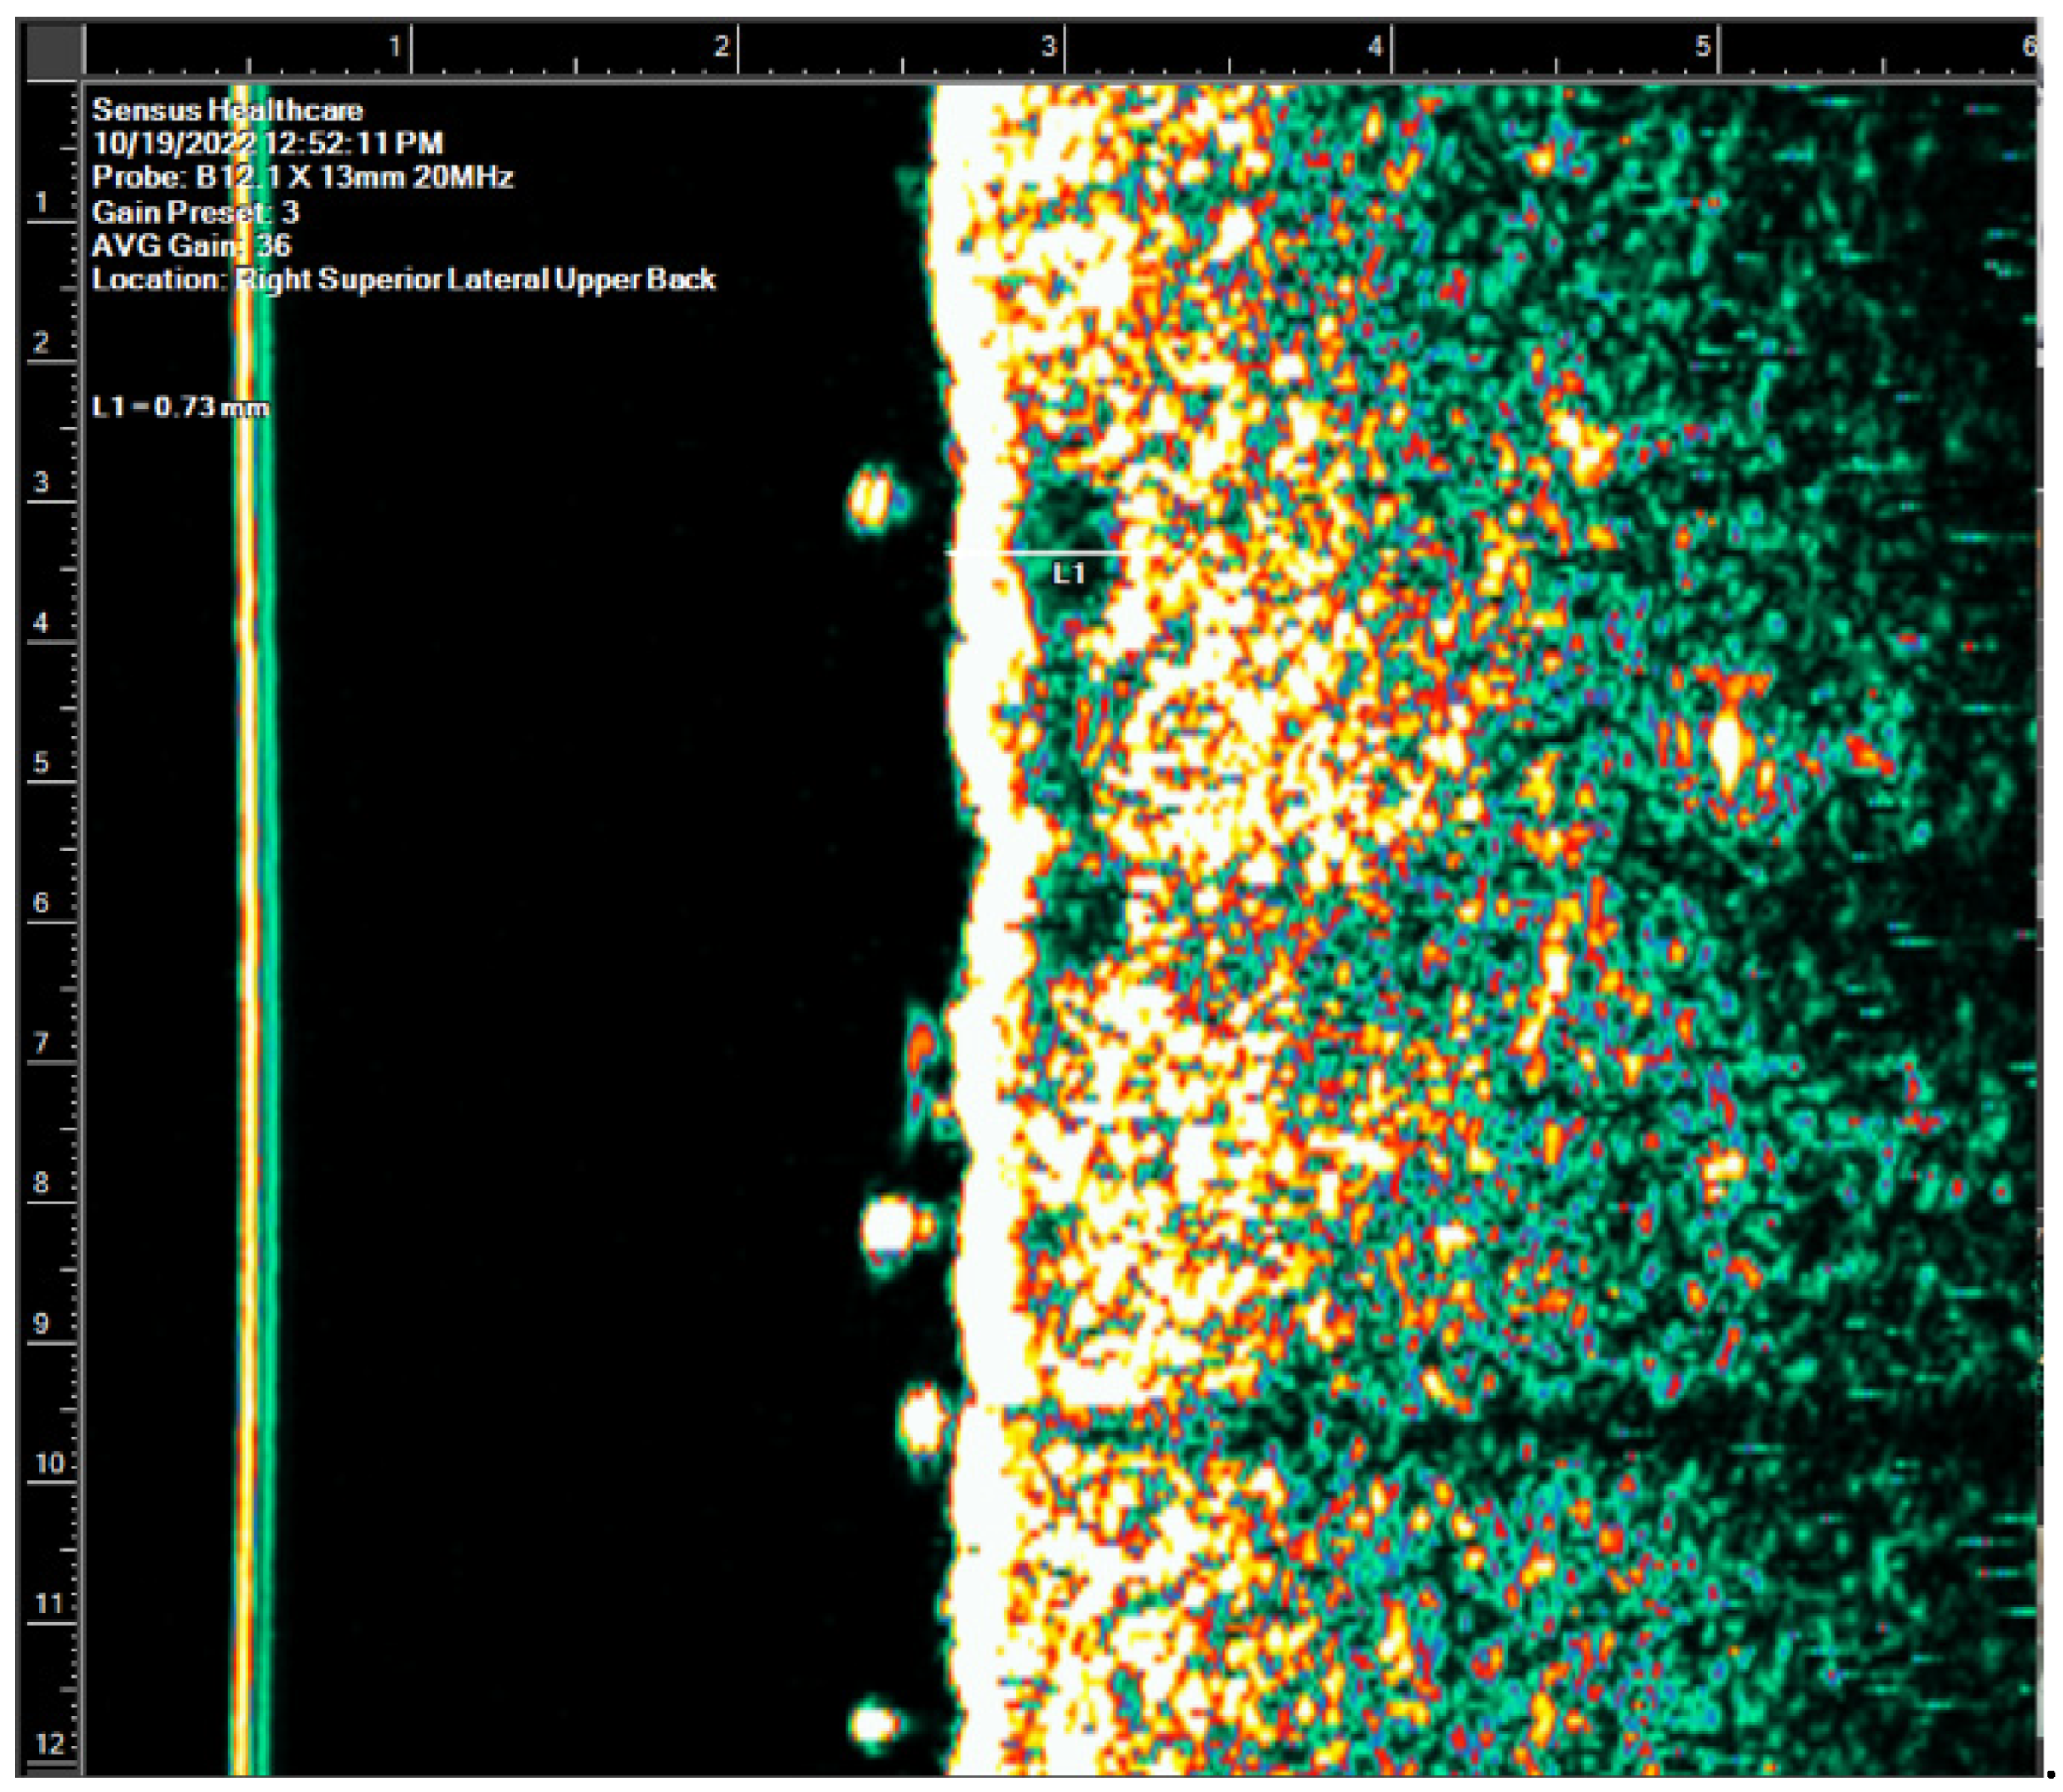Image resolution: width=2063 pixels, height=1792 pixels.
Task: Click the 'Gain Preset: 3' text
Action: click(x=195, y=212)
